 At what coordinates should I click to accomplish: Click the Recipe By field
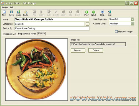tap(52, 28)
